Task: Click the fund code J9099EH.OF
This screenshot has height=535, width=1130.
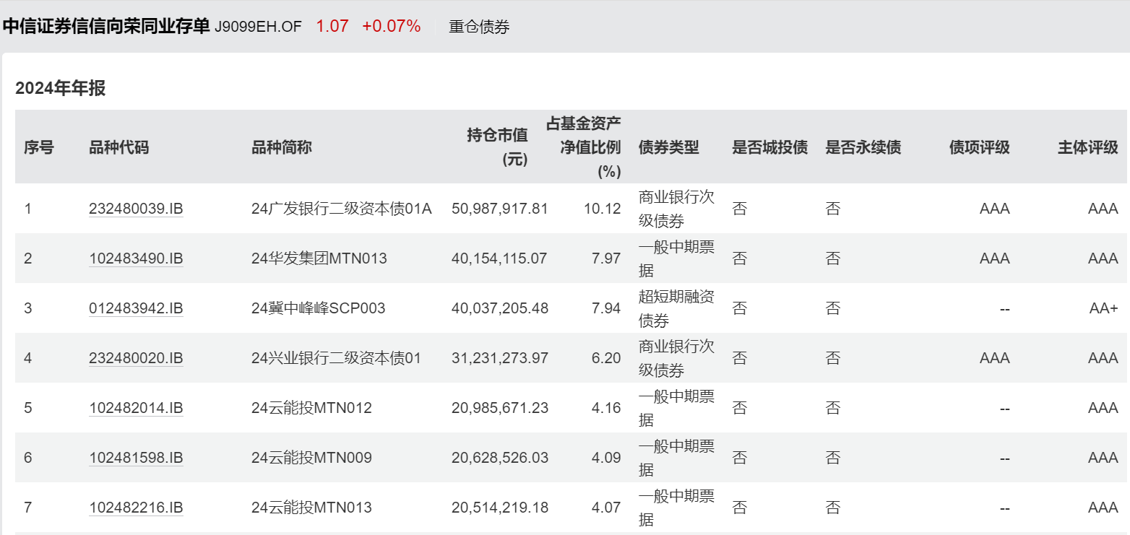Action: pos(258,27)
